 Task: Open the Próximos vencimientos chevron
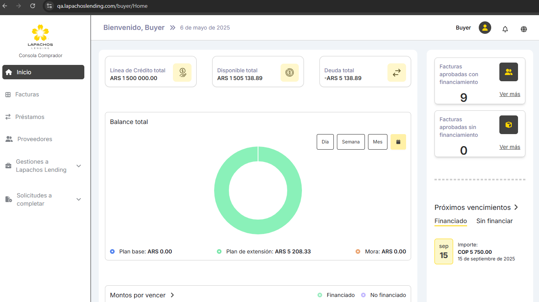click(516, 207)
